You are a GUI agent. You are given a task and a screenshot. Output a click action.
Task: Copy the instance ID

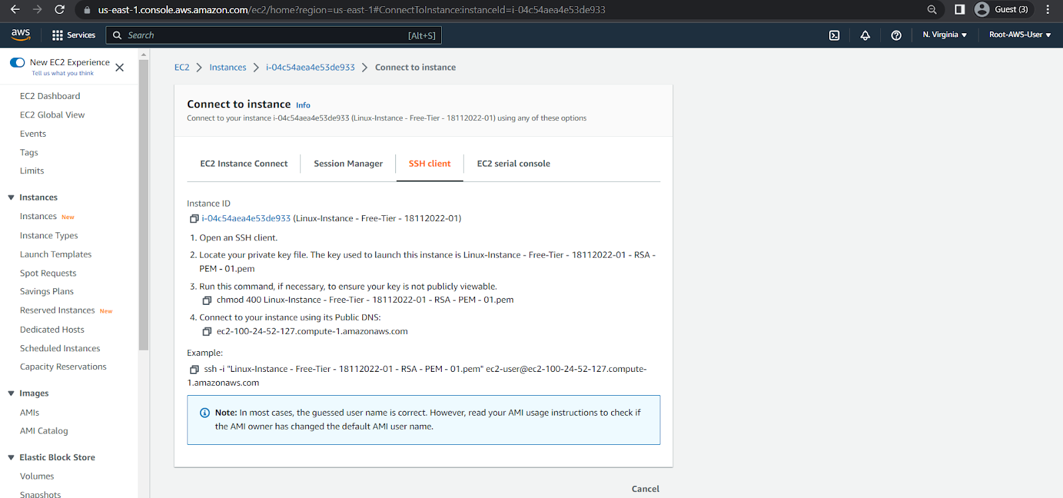194,218
